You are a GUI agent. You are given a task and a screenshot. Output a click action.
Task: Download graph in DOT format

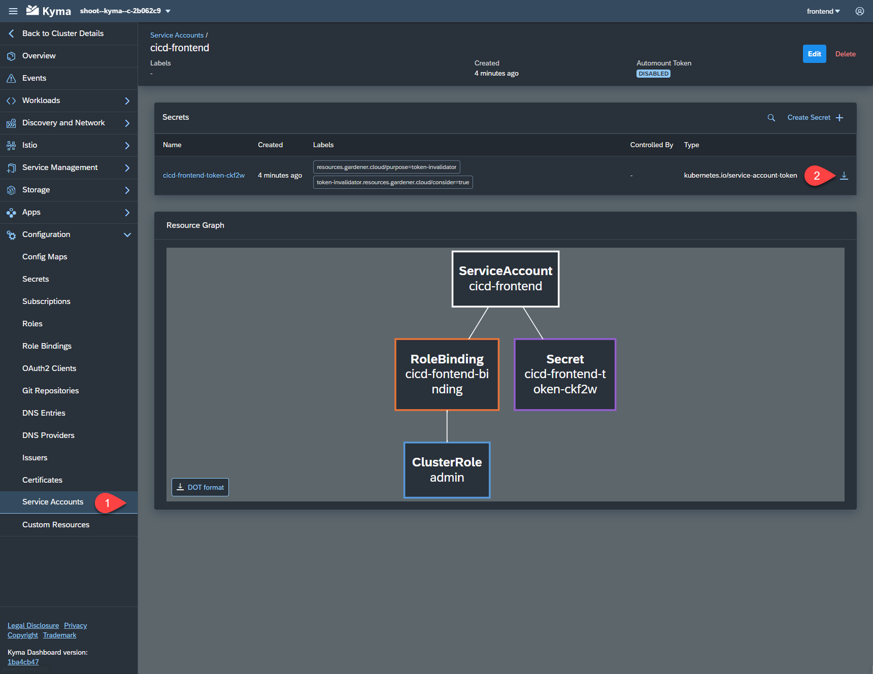click(x=200, y=487)
